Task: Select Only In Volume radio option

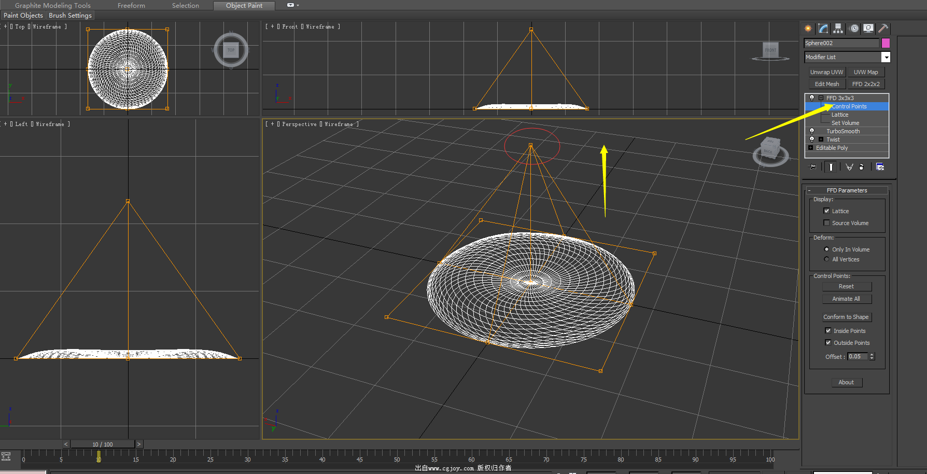Action: (x=826, y=249)
